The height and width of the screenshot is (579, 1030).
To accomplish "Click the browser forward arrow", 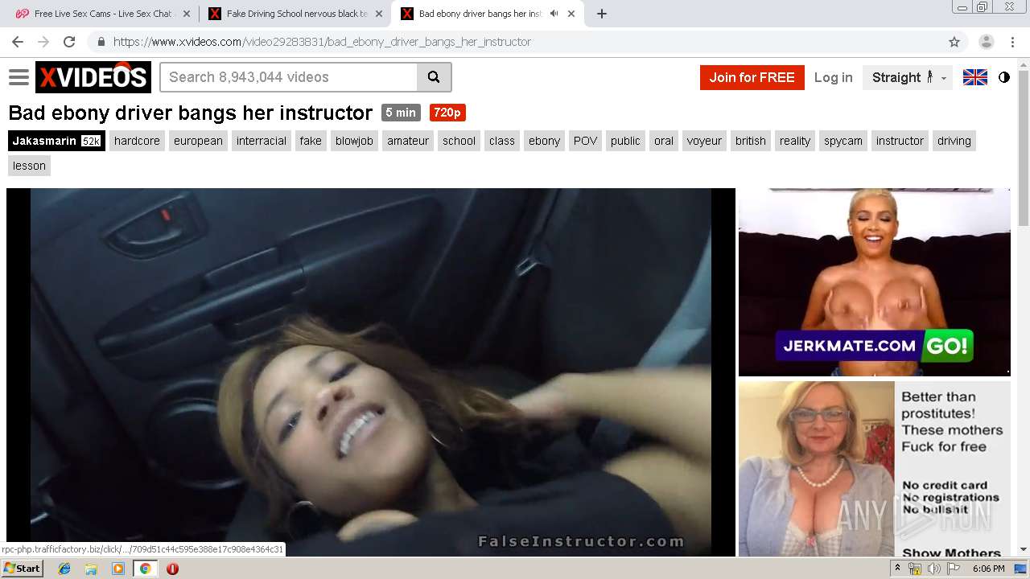I will (x=43, y=42).
